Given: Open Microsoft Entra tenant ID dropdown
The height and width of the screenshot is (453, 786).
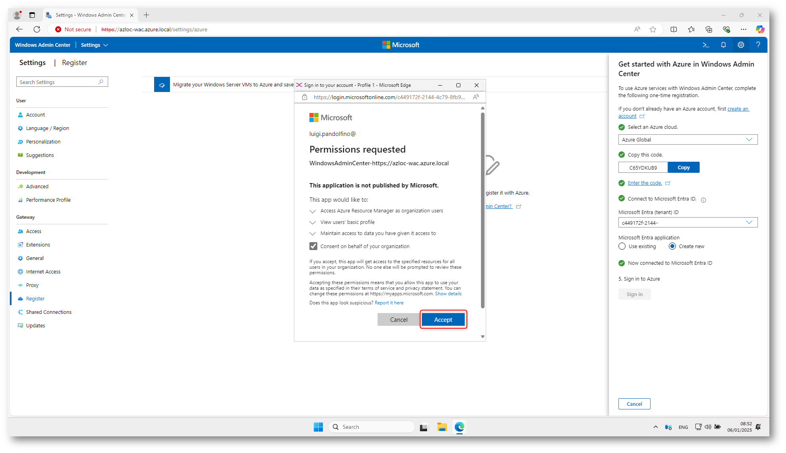Looking at the screenshot, I should 688,222.
